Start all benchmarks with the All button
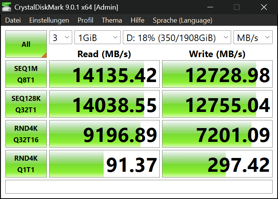This screenshot has height=199, width=278. tap(26, 44)
